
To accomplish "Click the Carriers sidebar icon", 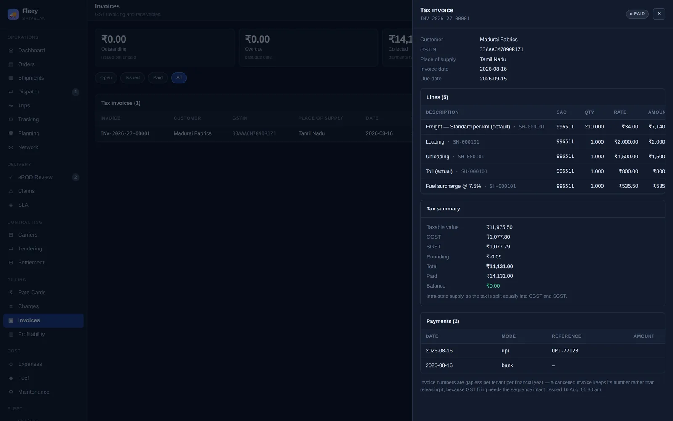I will tap(11, 235).
